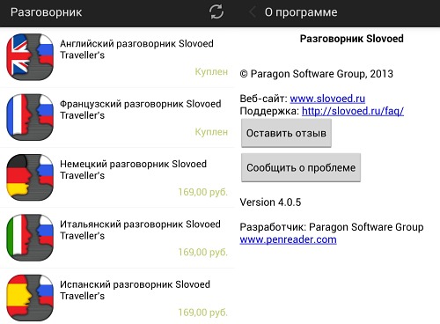Click the Сообщить о проблеме button
Image resolution: width=440 pixels, height=324 pixels.
click(x=301, y=167)
